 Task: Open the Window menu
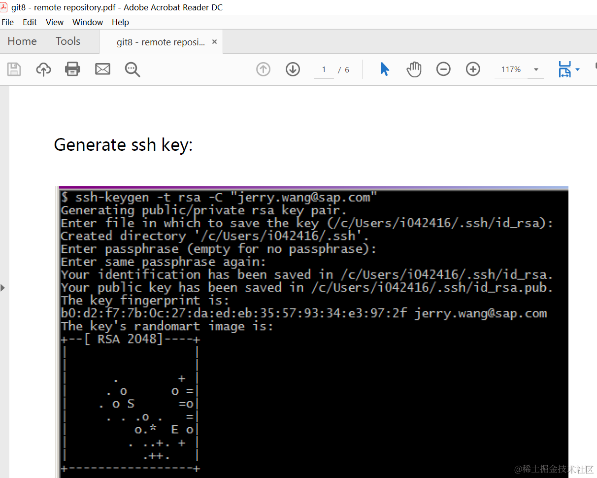[x=88, y=22]
